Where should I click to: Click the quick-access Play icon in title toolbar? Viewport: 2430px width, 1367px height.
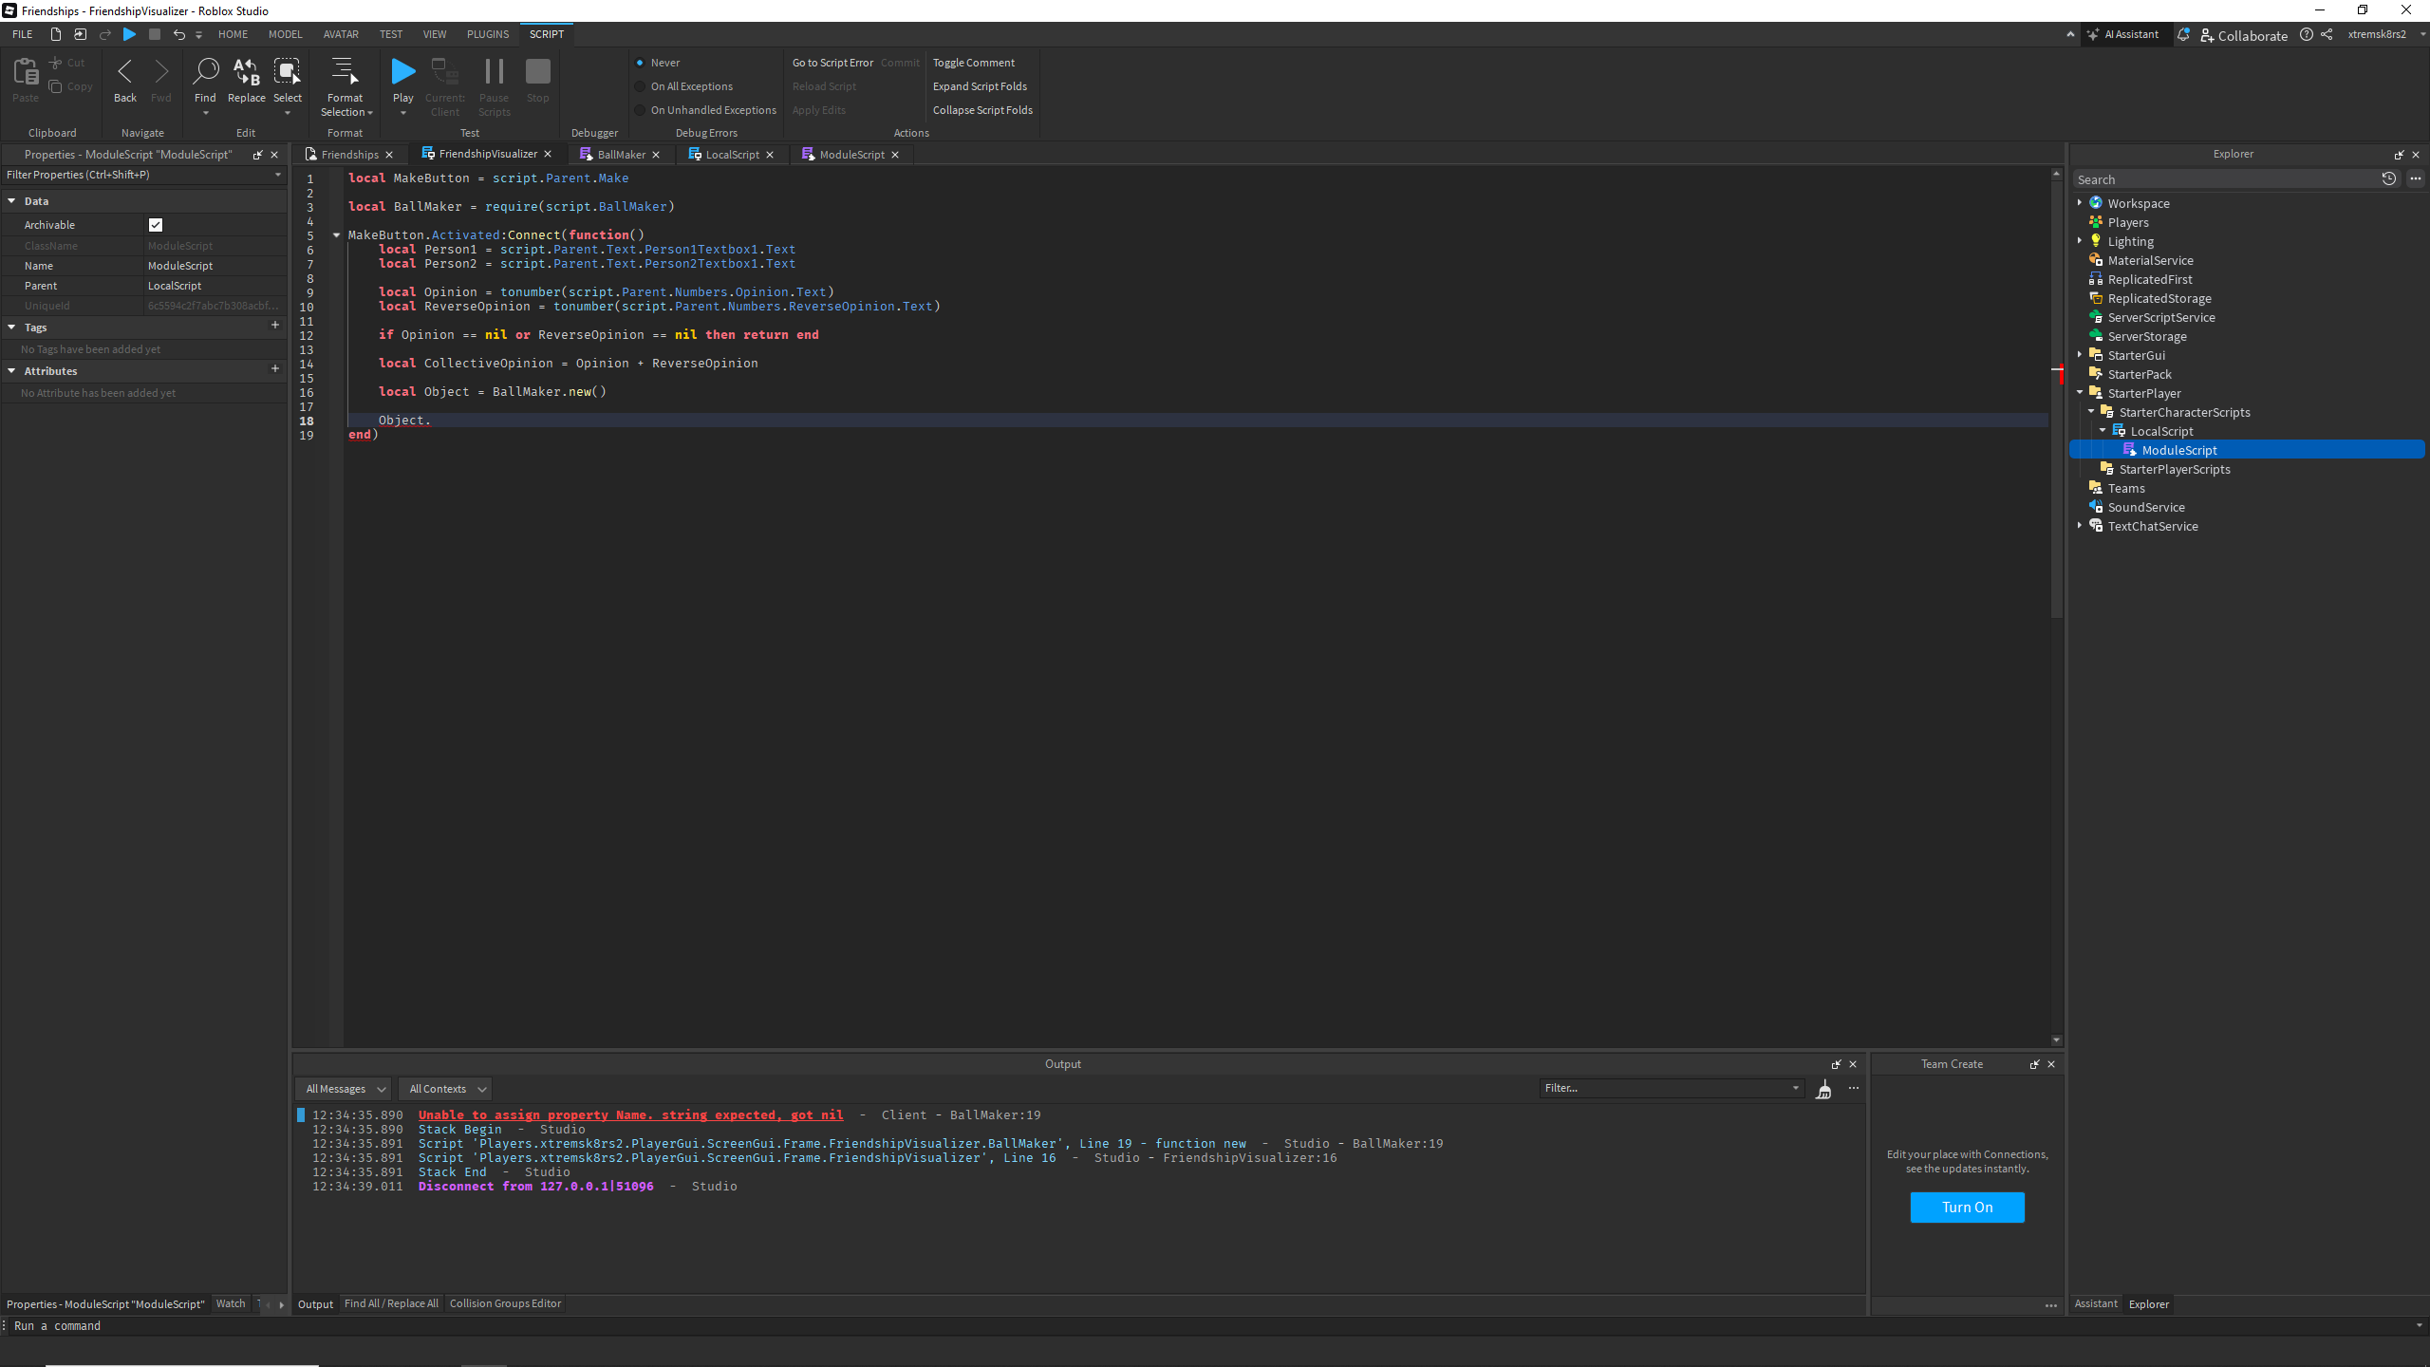click(130, 34)
